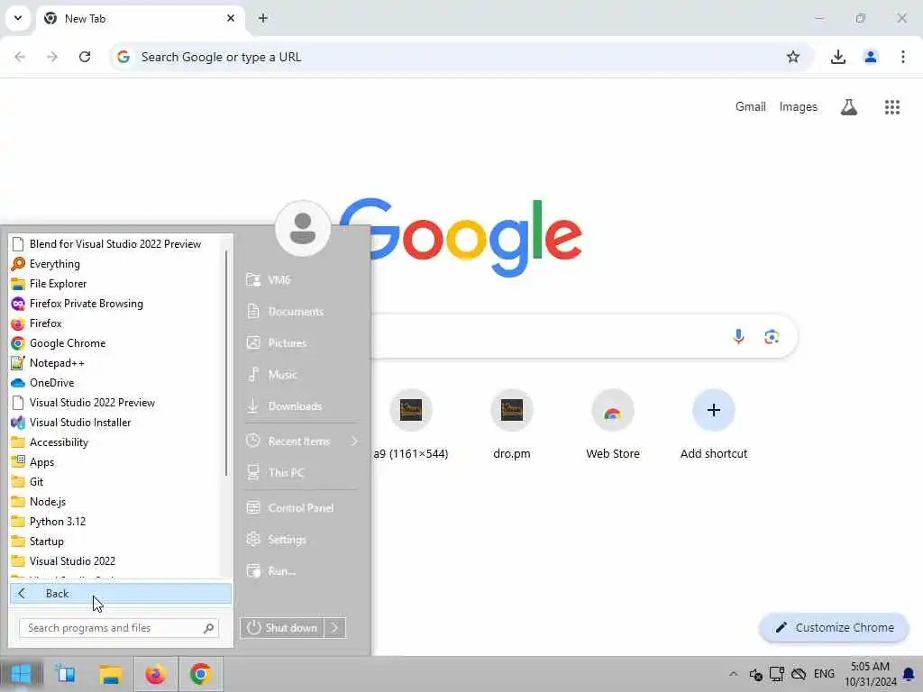This screenshot has width=923, height=692.
Task: Open Pictures from the Start menu
Action: point(301,343)
